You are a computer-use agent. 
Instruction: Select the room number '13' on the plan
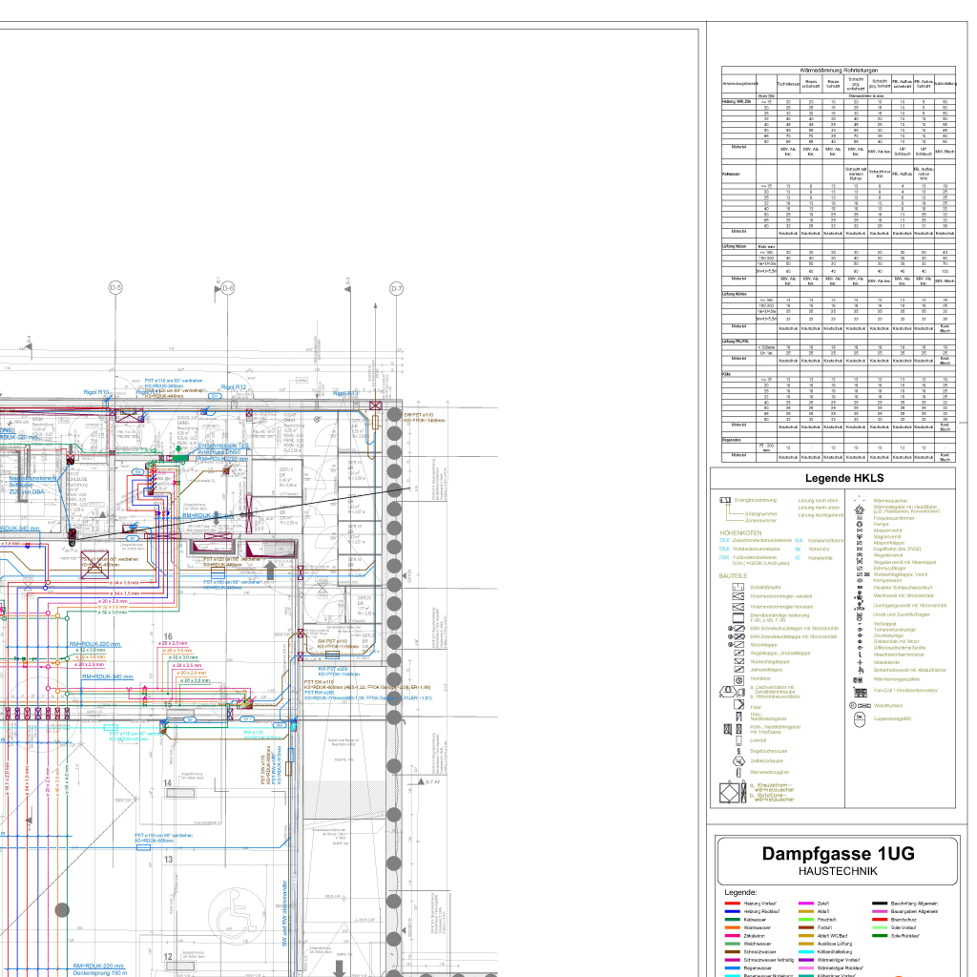(x=168, y=860)
